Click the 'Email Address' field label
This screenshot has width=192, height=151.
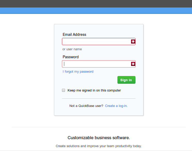74,35
